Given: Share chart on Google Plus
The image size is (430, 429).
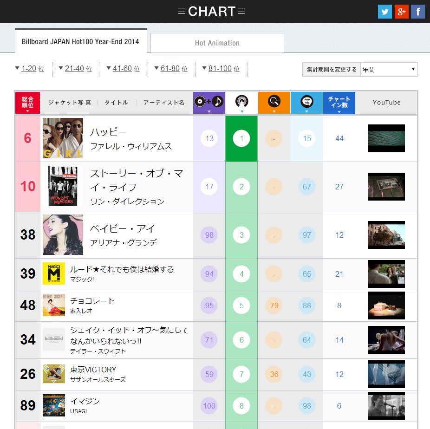Looking at the screenshot, I should [x=401, y=12].
